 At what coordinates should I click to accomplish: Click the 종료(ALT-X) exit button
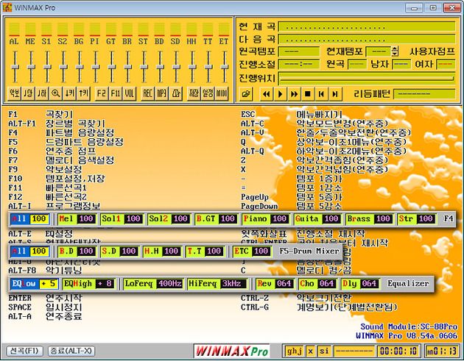pos(71,351)
